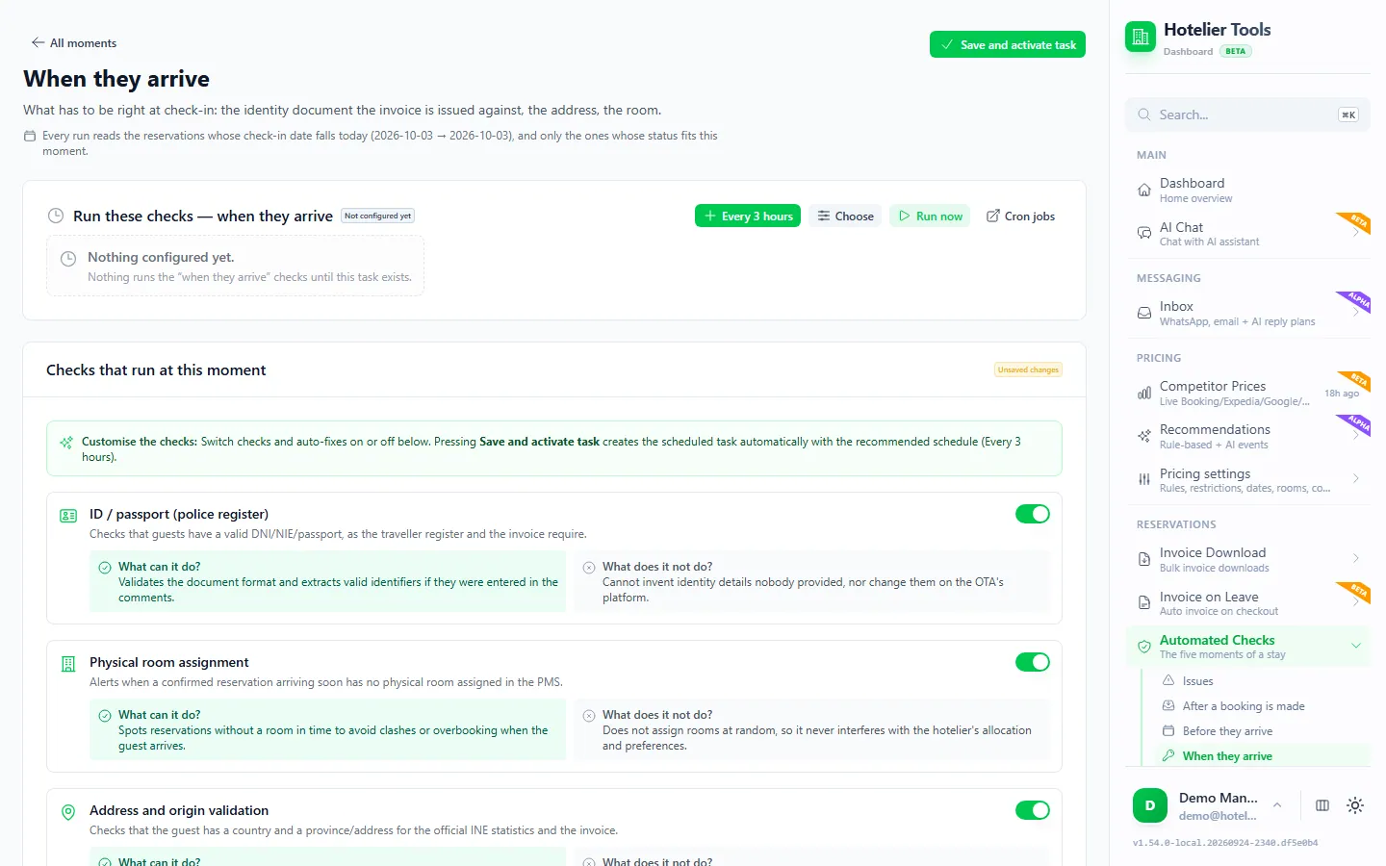Turn off the Physical room assignment toggle
The height and width of the screenshot is (866, 1386).
coord(1033,662)
